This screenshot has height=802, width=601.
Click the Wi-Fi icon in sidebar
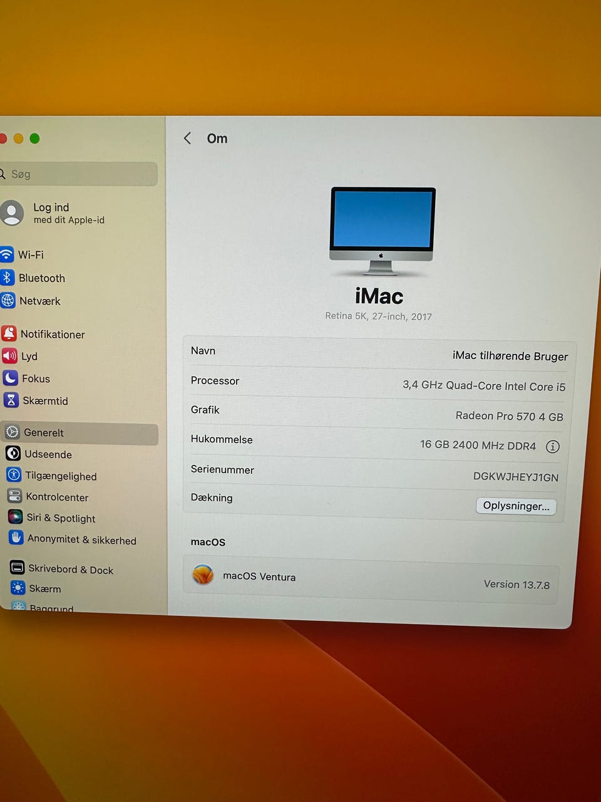[x=6, y=254]
